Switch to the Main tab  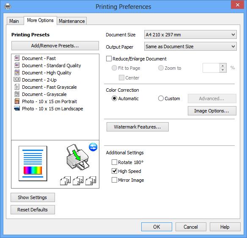point(14,21)
